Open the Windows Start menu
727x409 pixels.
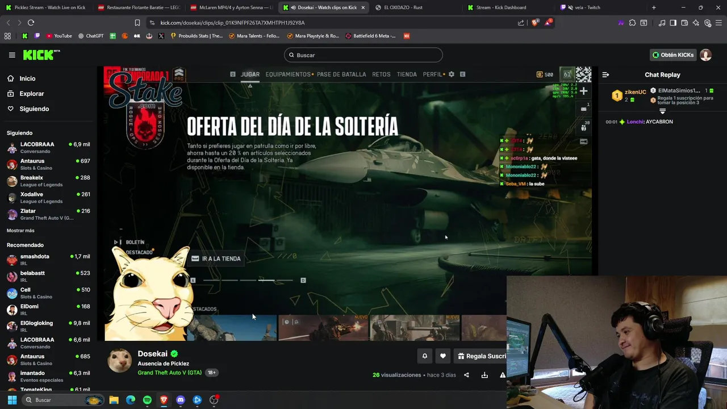click(12, 400)
